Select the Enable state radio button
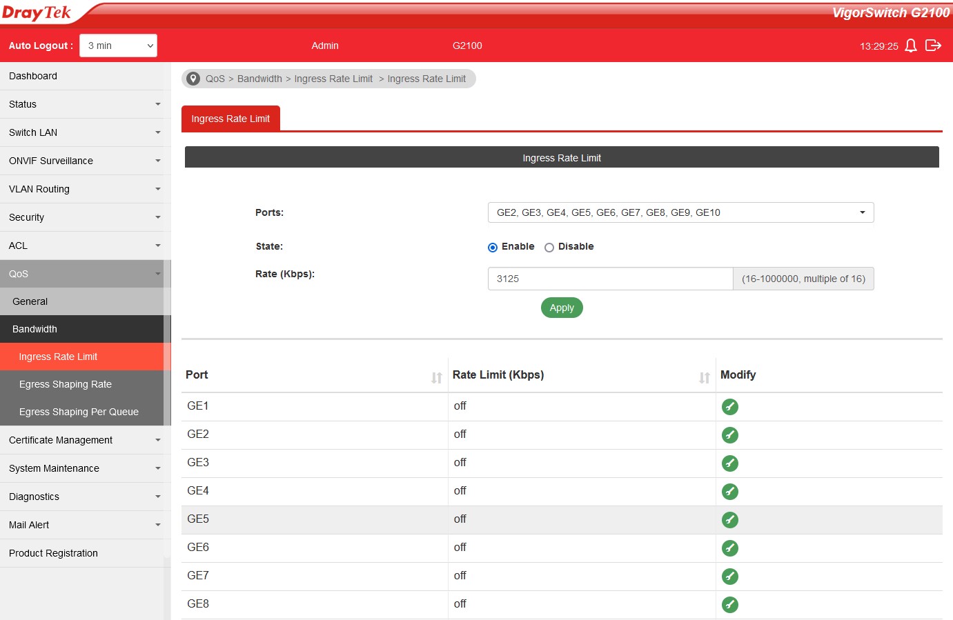This screenshot has height=620, width=953. (493, 248)
